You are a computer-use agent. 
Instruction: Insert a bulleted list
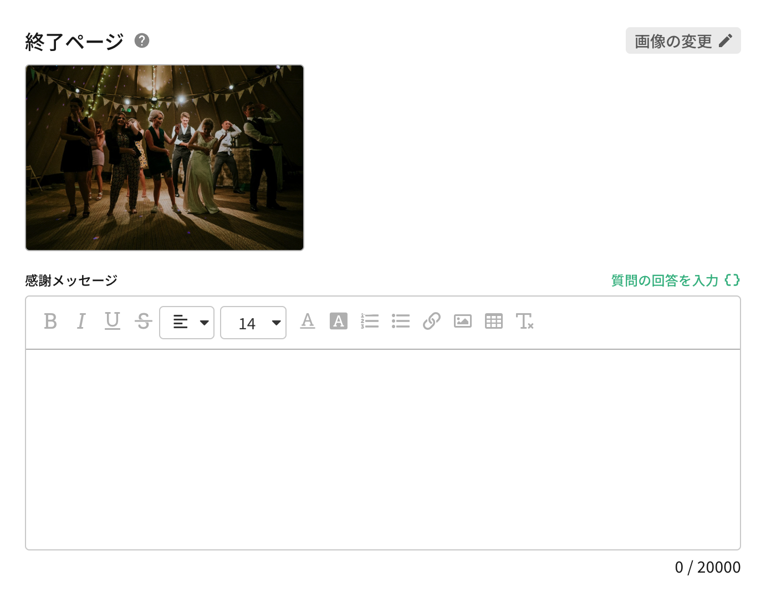401,322
